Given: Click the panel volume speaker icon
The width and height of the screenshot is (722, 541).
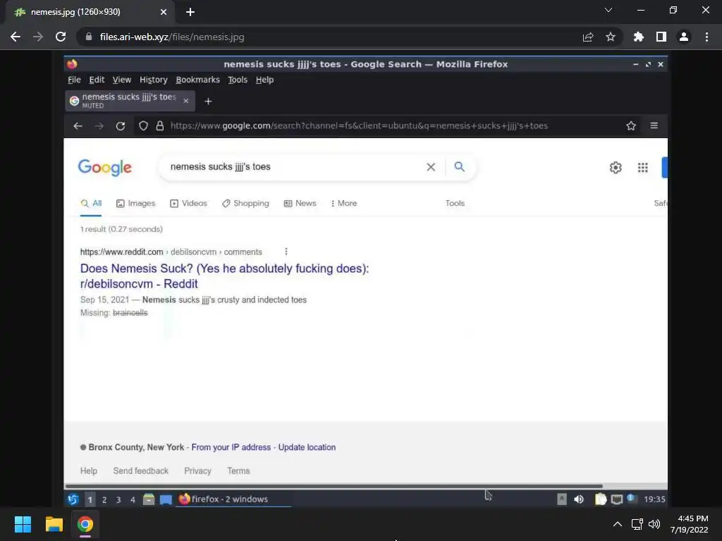Looking at the screenshot, I should [x=579, y=499].
